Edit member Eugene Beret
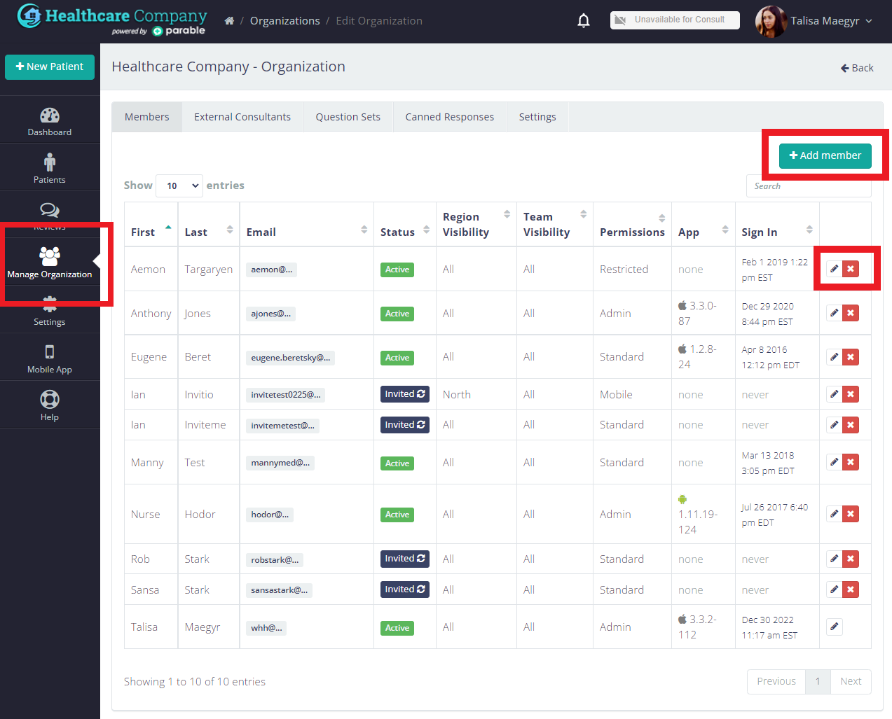Screen dimensions: 892x719 coord(834,357)
